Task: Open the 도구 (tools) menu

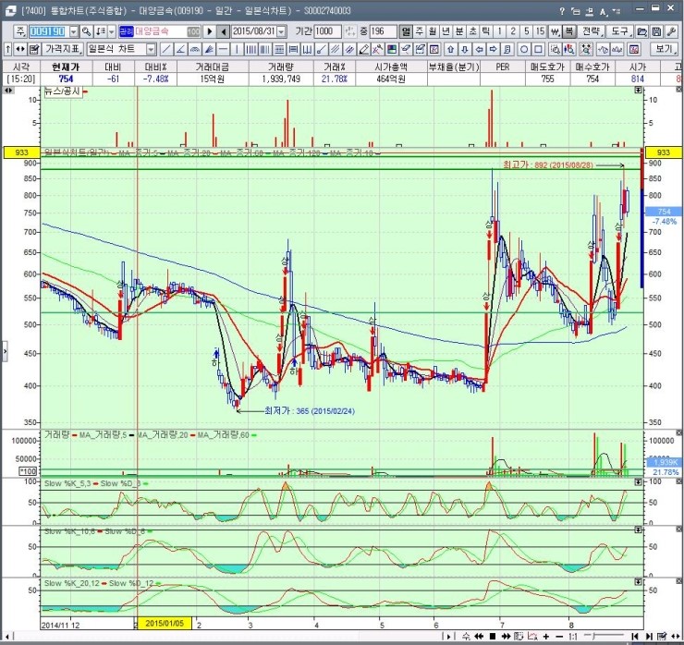Action: [620, 31]
